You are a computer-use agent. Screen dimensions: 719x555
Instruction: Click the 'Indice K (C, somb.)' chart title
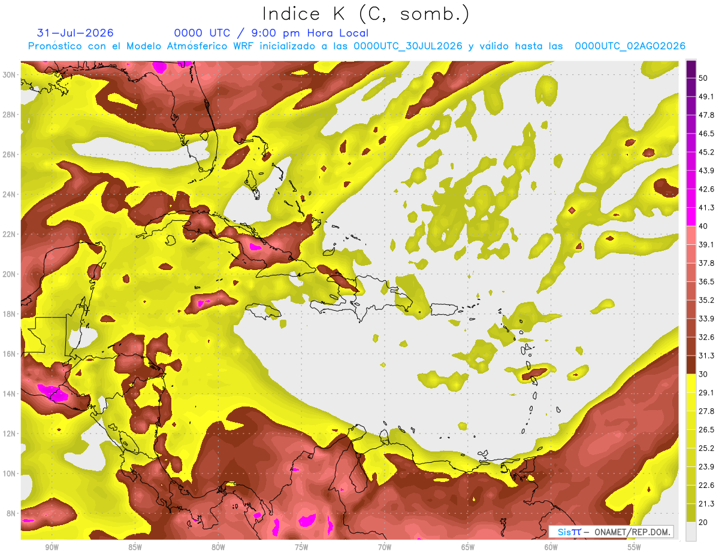[366, 14]
